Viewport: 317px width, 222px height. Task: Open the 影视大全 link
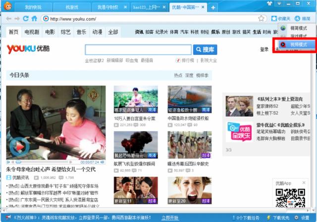pyautogui.click(x=209, y=60)
